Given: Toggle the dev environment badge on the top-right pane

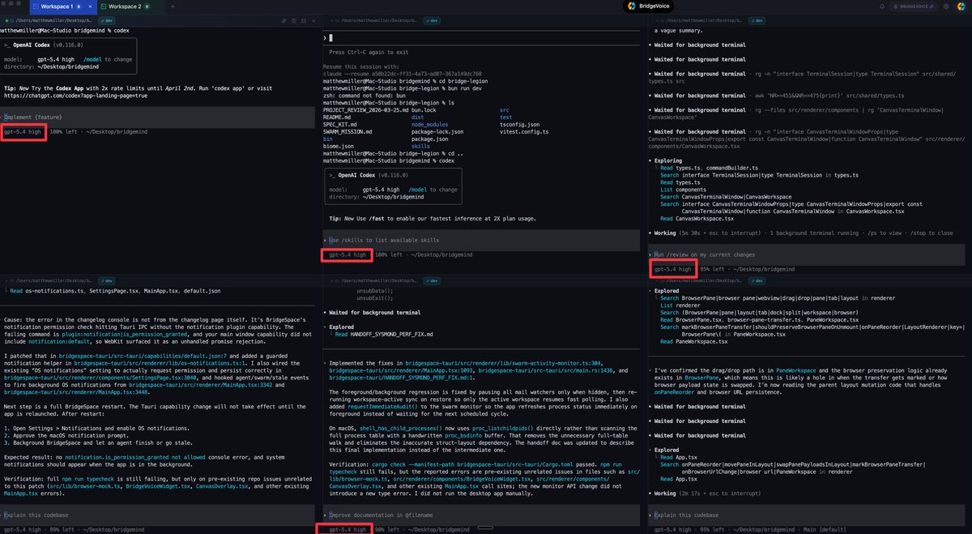Looking at the screenshot, I should [x=756, y=20].
